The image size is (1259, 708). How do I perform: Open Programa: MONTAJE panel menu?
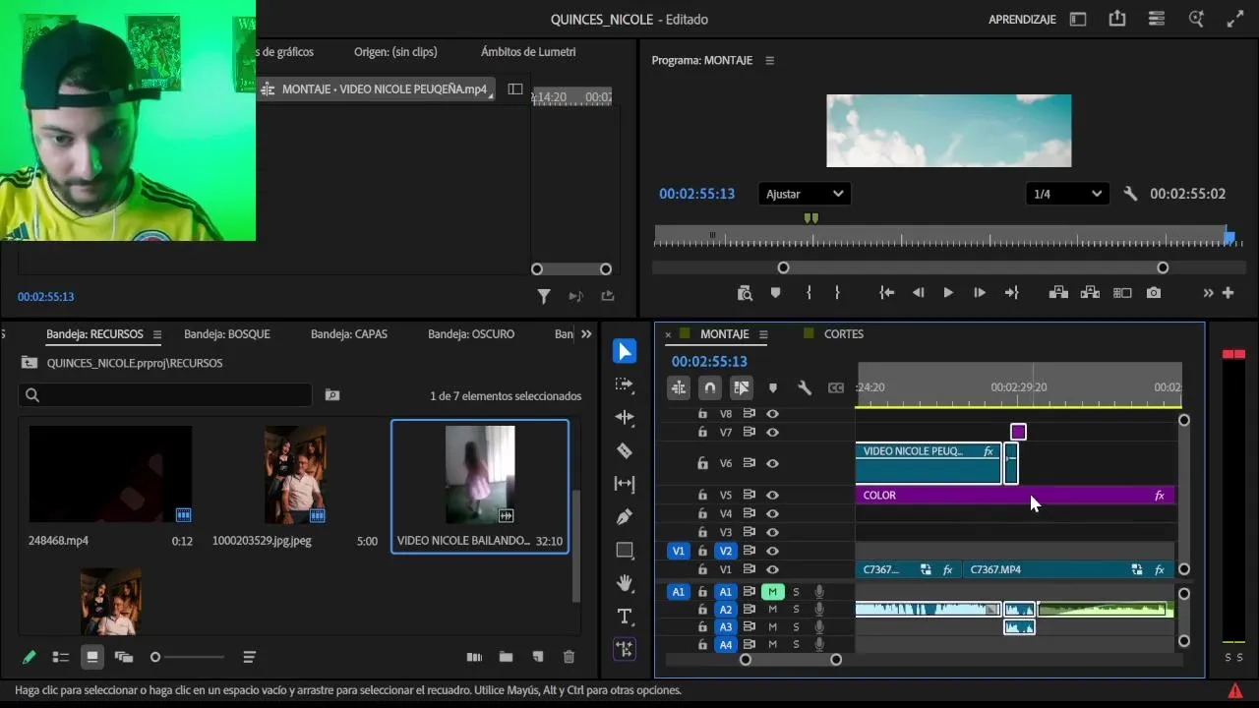pos(769,60)
